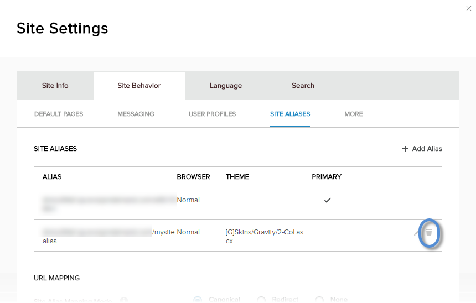Switch to the Site Behavior tab
The image size is (476, 303).
pos(139,86)
